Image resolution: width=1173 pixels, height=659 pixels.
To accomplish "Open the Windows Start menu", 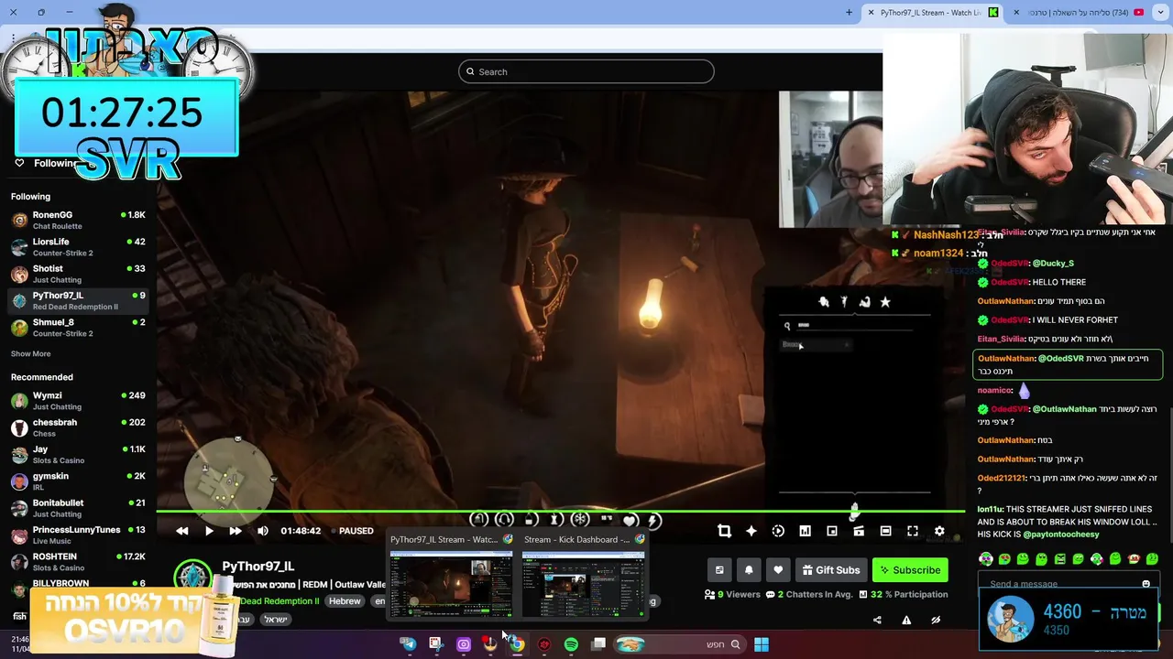I will point(762,644).
